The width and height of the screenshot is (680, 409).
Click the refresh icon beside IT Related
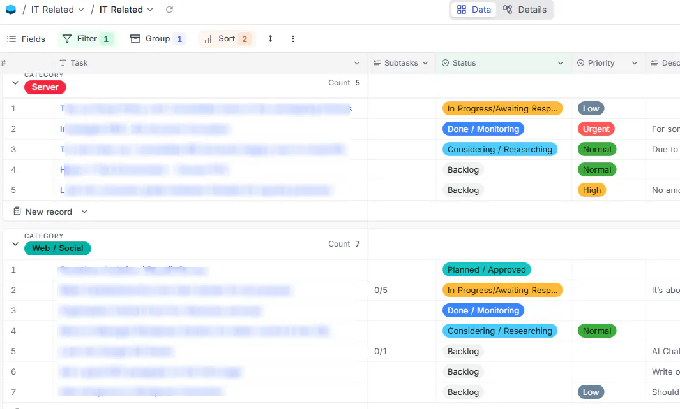[x=170, y=10]
